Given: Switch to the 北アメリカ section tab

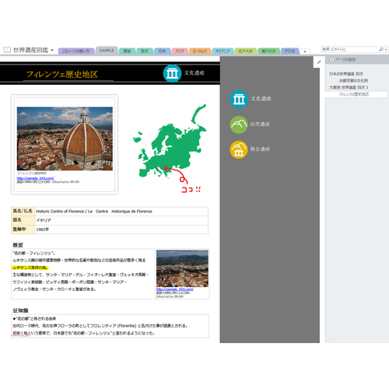Looking at the screenshot, I should click(245, 51).
